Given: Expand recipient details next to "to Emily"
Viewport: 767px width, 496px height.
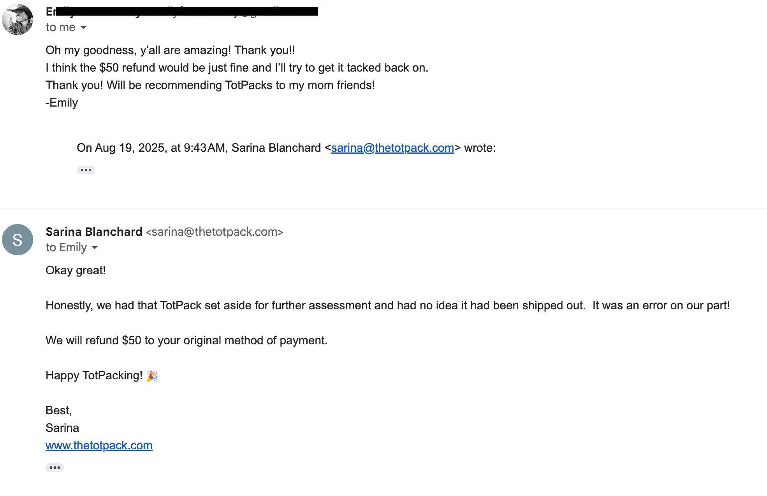Looking at the screenshot, I should point(94,248).
